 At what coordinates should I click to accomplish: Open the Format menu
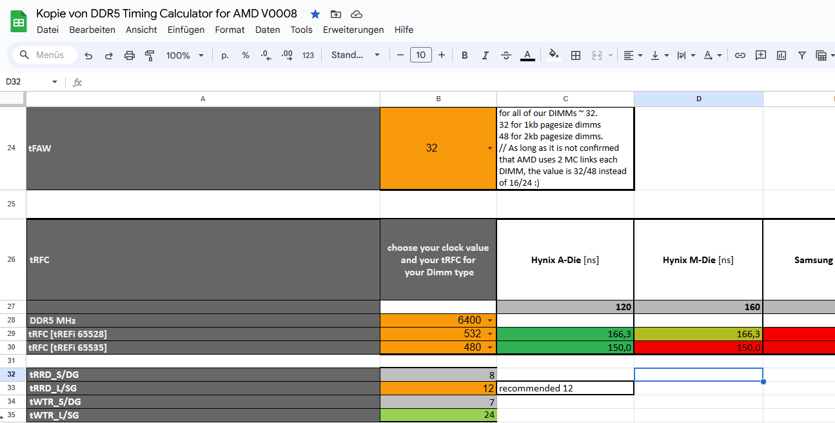click(x=230, y=30)
